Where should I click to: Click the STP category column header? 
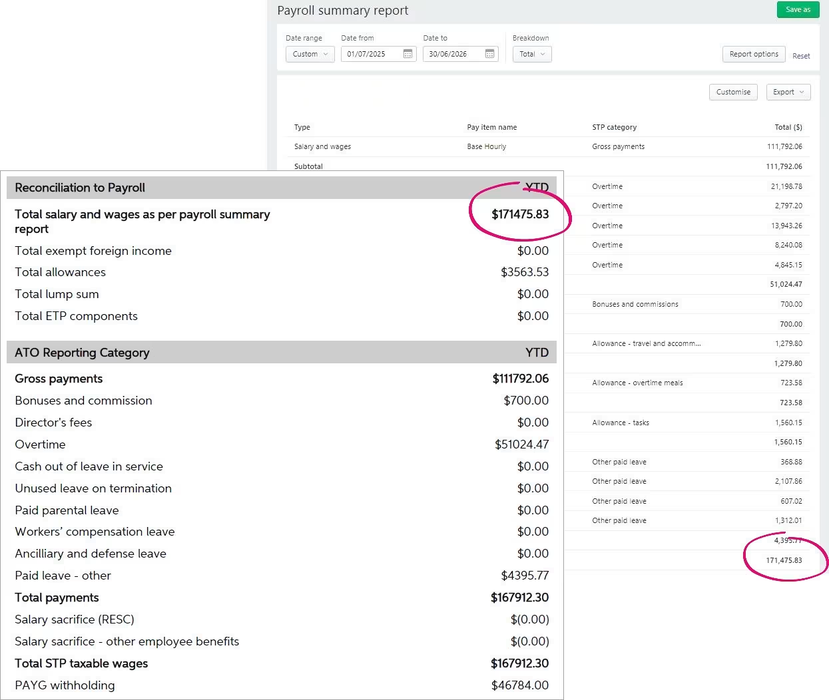point(615,127)
